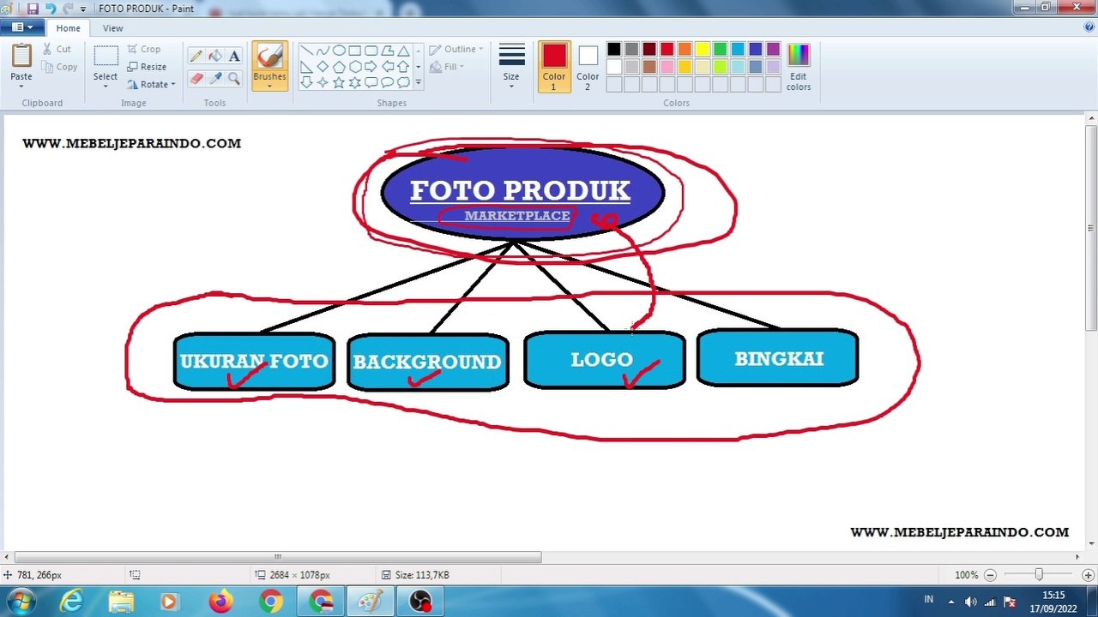Select the Fill with color bucket tool
This screenshot has width=1098, height=617.
tap(215, 57)
